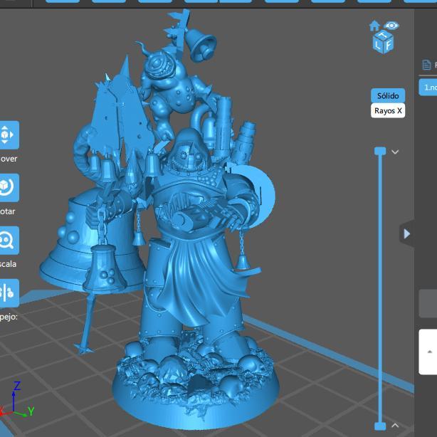Reset view with the home icon
Viewport: 437px width, 437px height.
374,26
